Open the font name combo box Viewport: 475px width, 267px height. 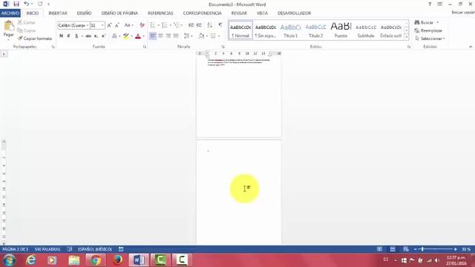73,25
